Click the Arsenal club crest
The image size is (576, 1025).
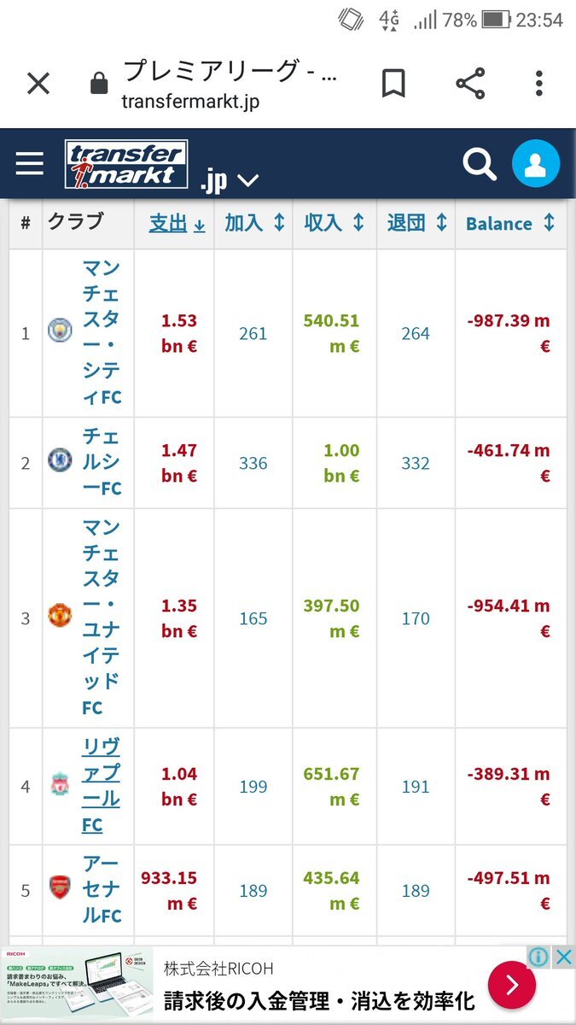[61, 886]
